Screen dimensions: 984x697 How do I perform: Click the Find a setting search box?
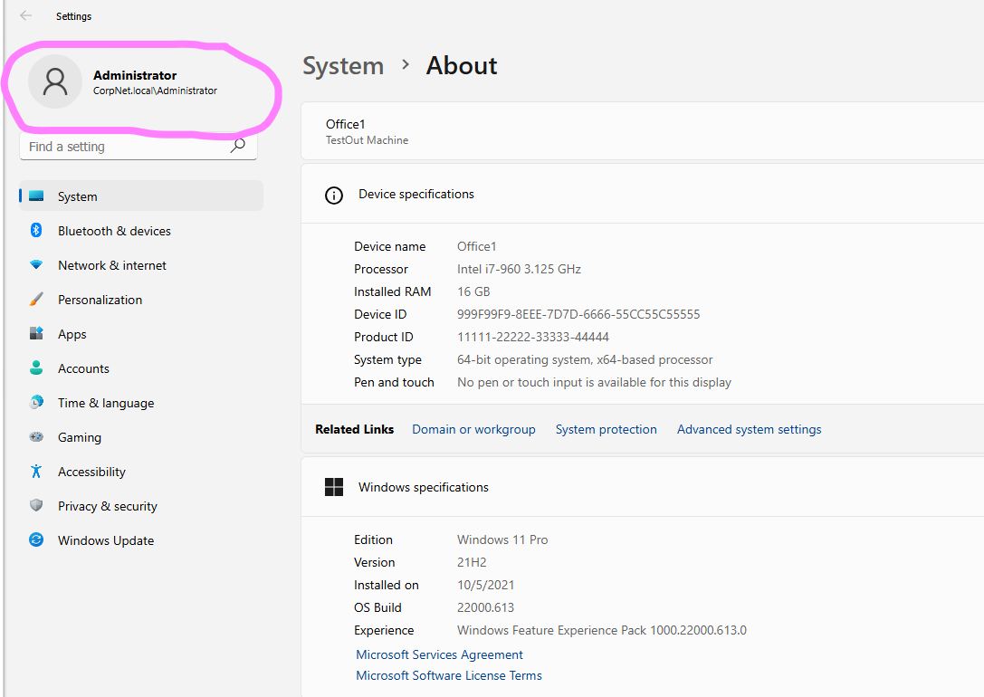click(139, 146)
